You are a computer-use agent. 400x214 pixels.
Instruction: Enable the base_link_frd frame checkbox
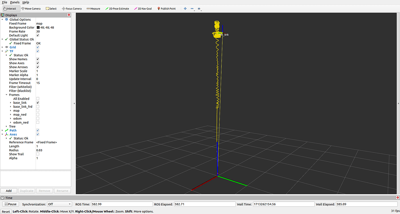click(38, 107)
